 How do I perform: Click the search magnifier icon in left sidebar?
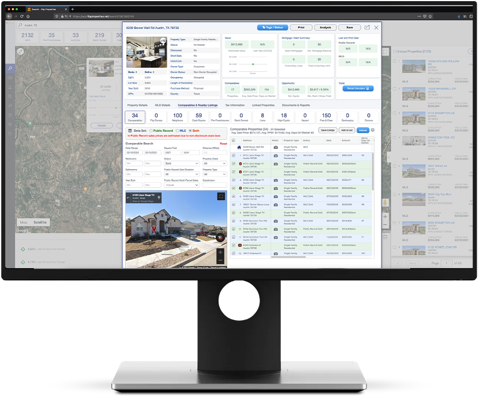[x=10, y=68]
